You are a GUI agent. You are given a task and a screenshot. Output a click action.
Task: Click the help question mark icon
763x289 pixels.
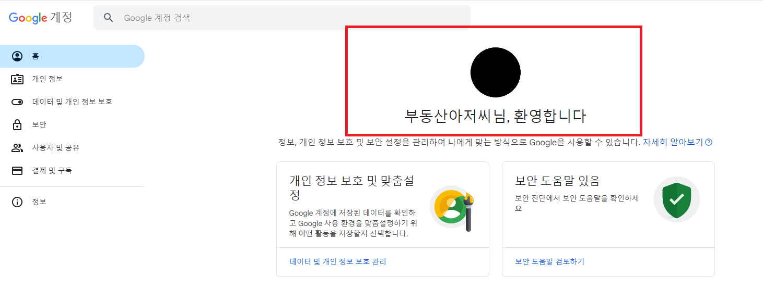pos(709,142)
